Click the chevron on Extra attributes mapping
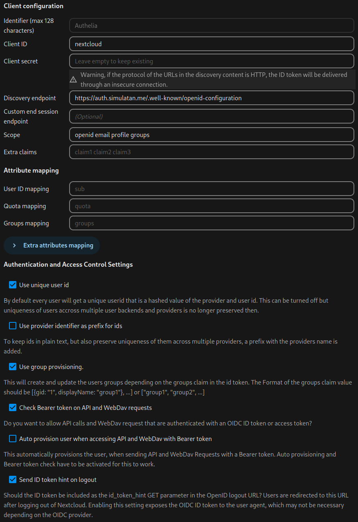 pyautogui.click(x=14, y=245)
